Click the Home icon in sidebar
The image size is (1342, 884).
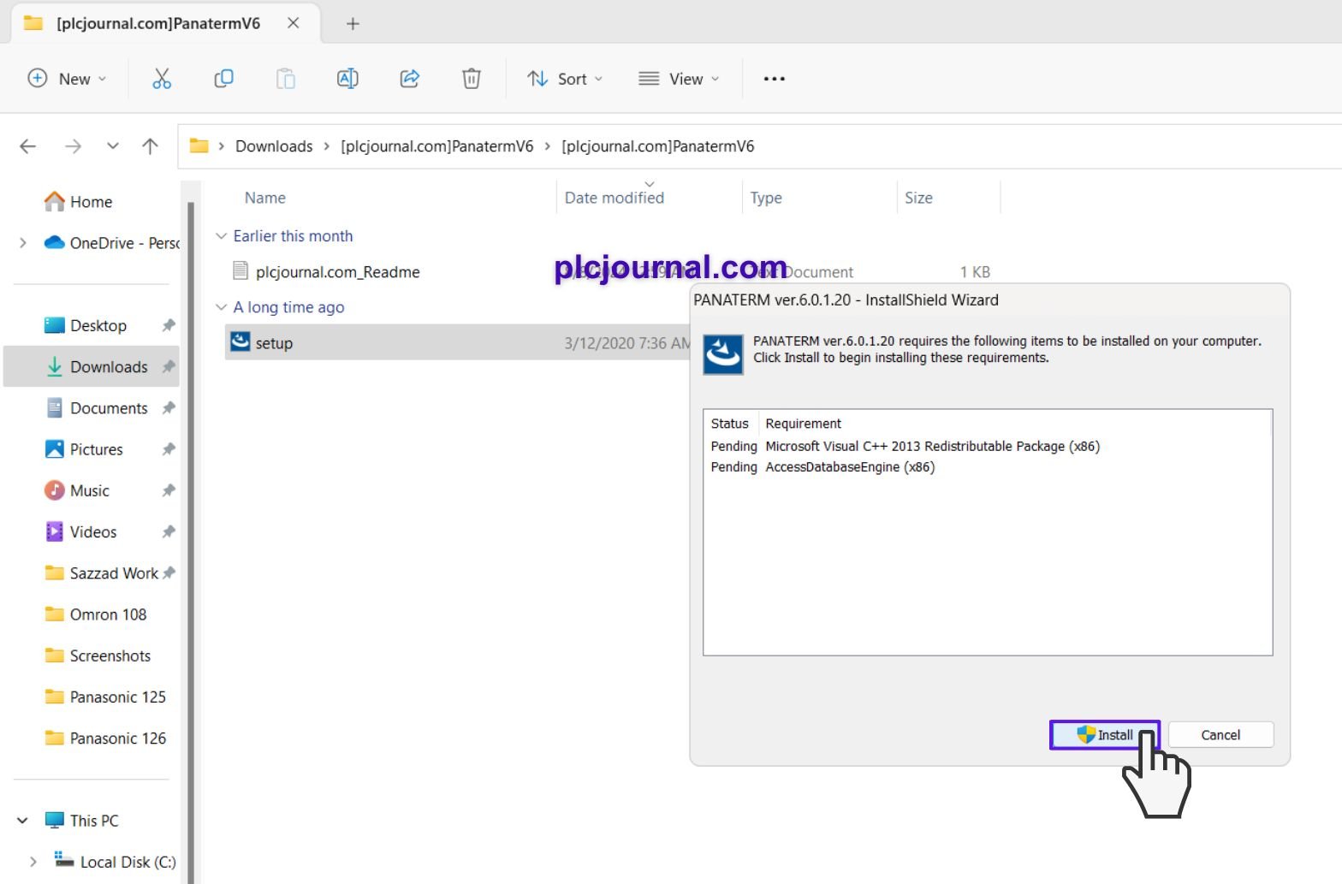55,201
